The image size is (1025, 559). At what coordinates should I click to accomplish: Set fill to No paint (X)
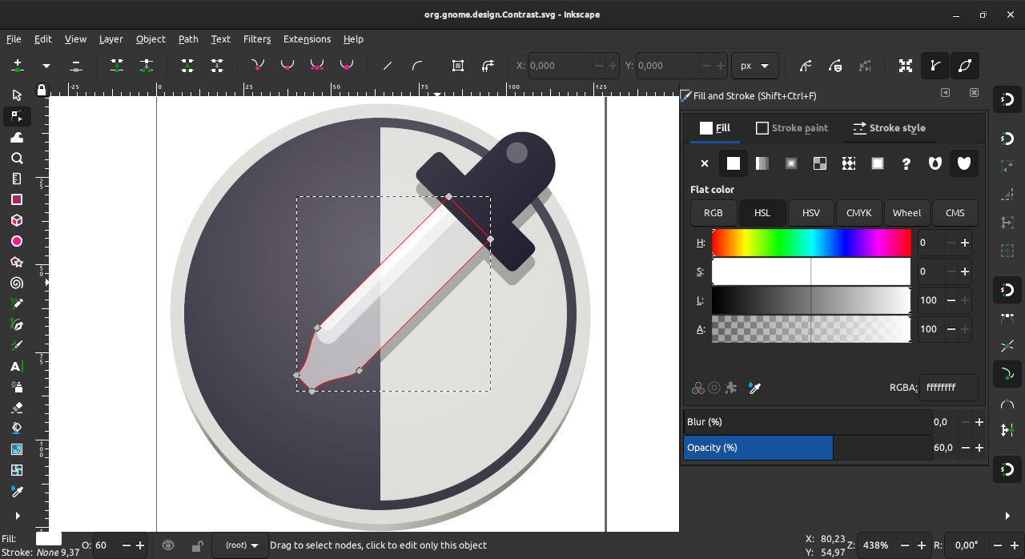[x=705, y=163]
